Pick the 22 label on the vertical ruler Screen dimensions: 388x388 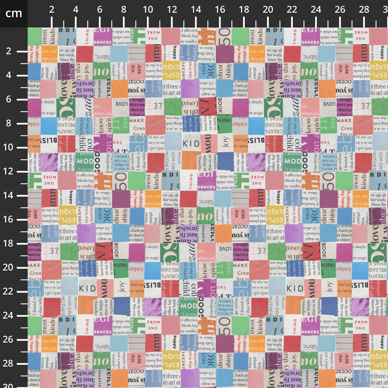pyautogui.click(x=8, y=291)
